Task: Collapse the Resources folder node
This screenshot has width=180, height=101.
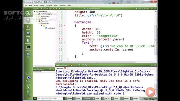Action: point(37,21)
